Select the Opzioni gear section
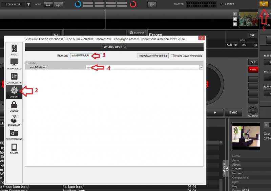The height and width of the screenshot is (191, 271). pyautogui.click(x=14, y=92)
